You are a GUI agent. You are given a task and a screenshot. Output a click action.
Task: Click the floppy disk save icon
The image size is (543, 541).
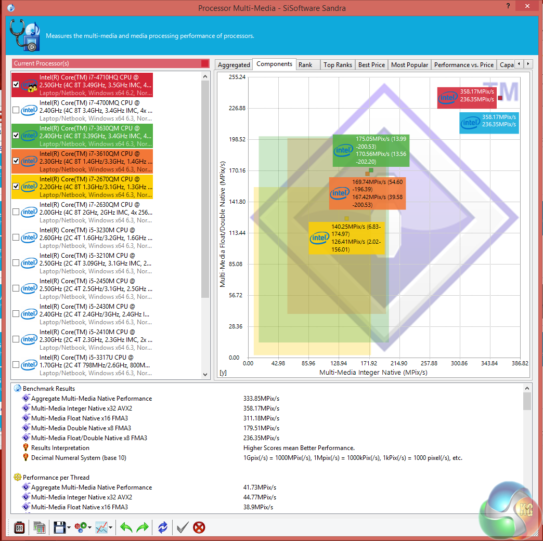point(60,527)
